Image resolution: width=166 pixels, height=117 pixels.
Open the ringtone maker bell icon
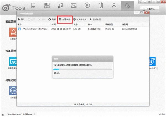coord(13,32)
